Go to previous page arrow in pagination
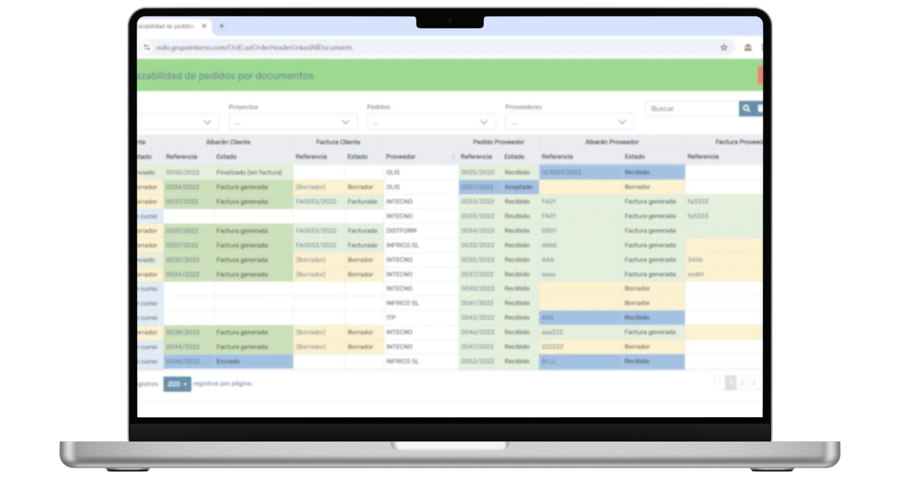Screen dimensions: 900x478 [x=720, y=383]
